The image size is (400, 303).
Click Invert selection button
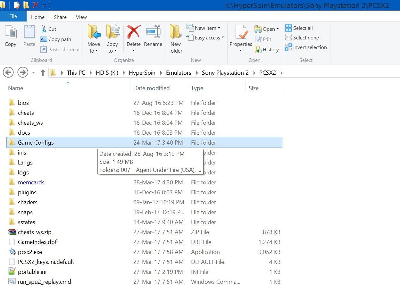click(x=306, y=47)
